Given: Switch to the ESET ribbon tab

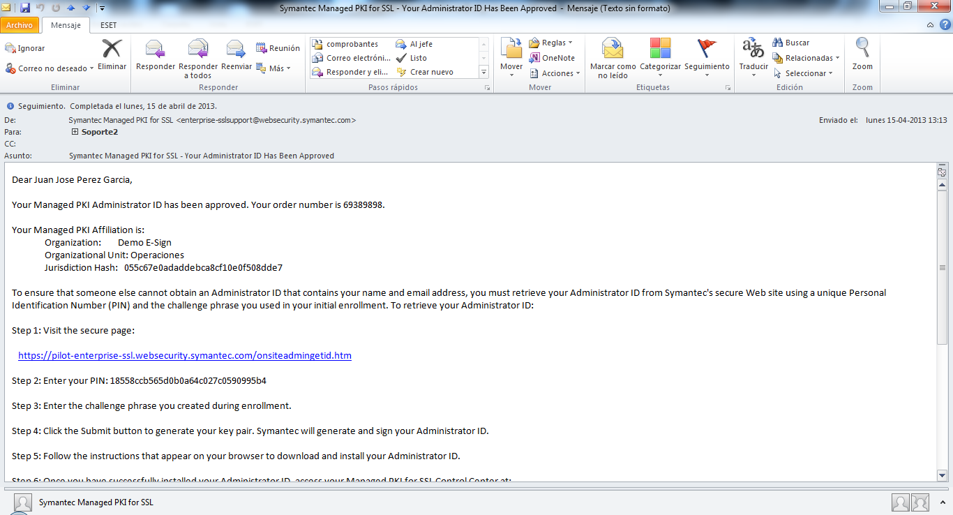Looking at the screenshot, I should (x=108, y=25).
